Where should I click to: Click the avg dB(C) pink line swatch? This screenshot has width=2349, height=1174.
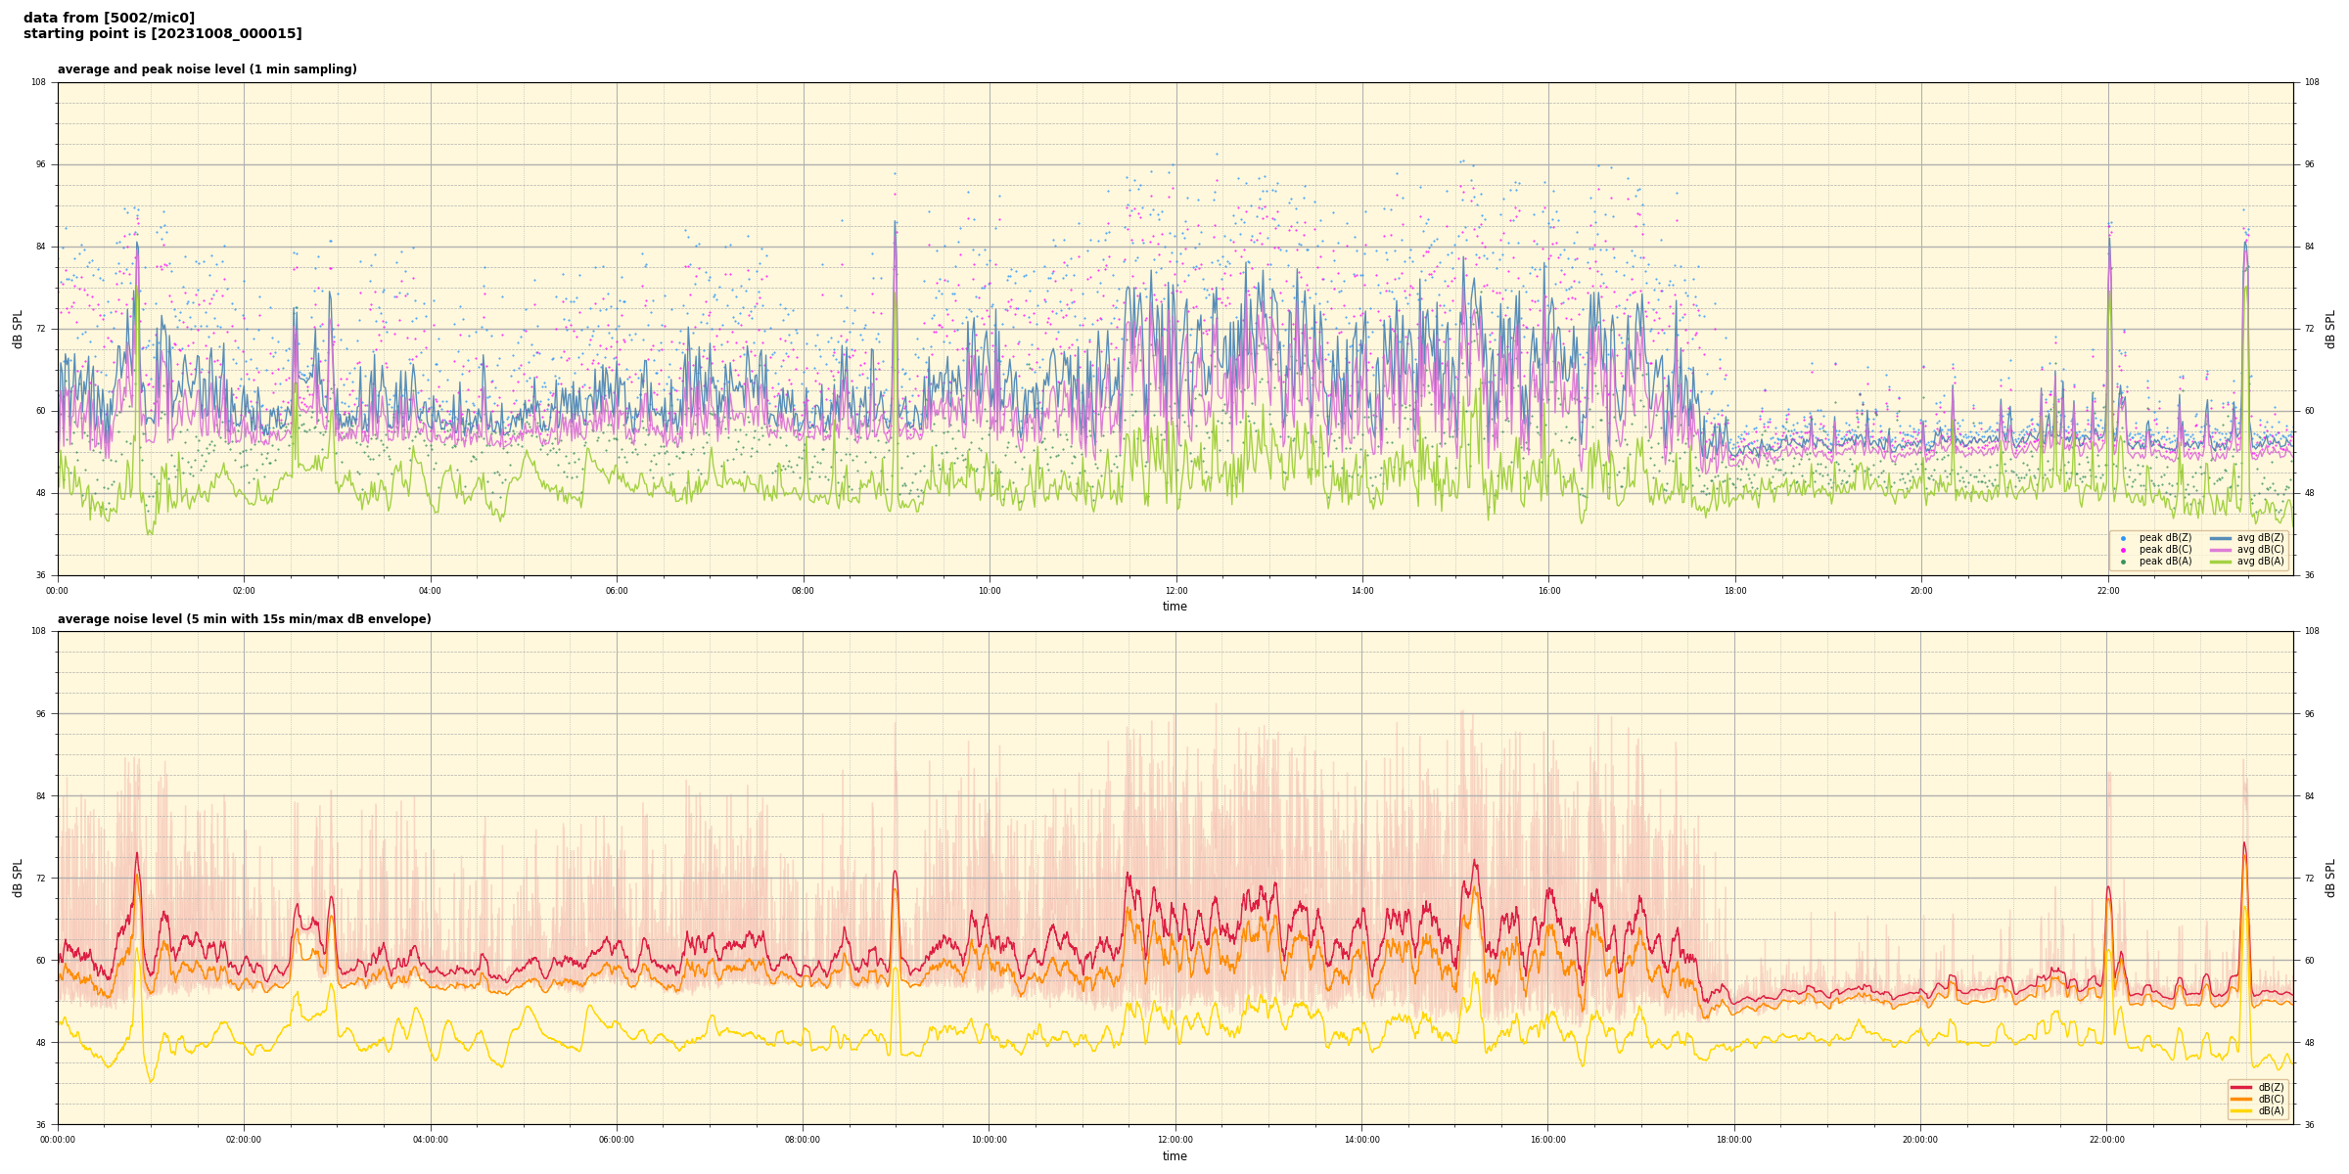pos(2221,550)
